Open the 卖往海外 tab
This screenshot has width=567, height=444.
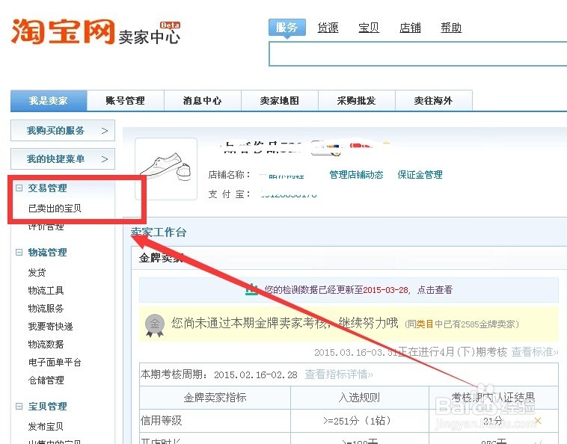pos(434,100)
